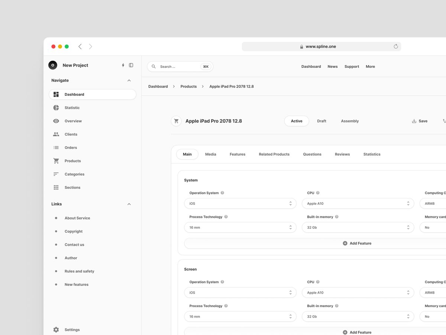Click help icon next to Screen Process Technology
The width and height of the screenshot is (446, 335).
tap(226, 306)
